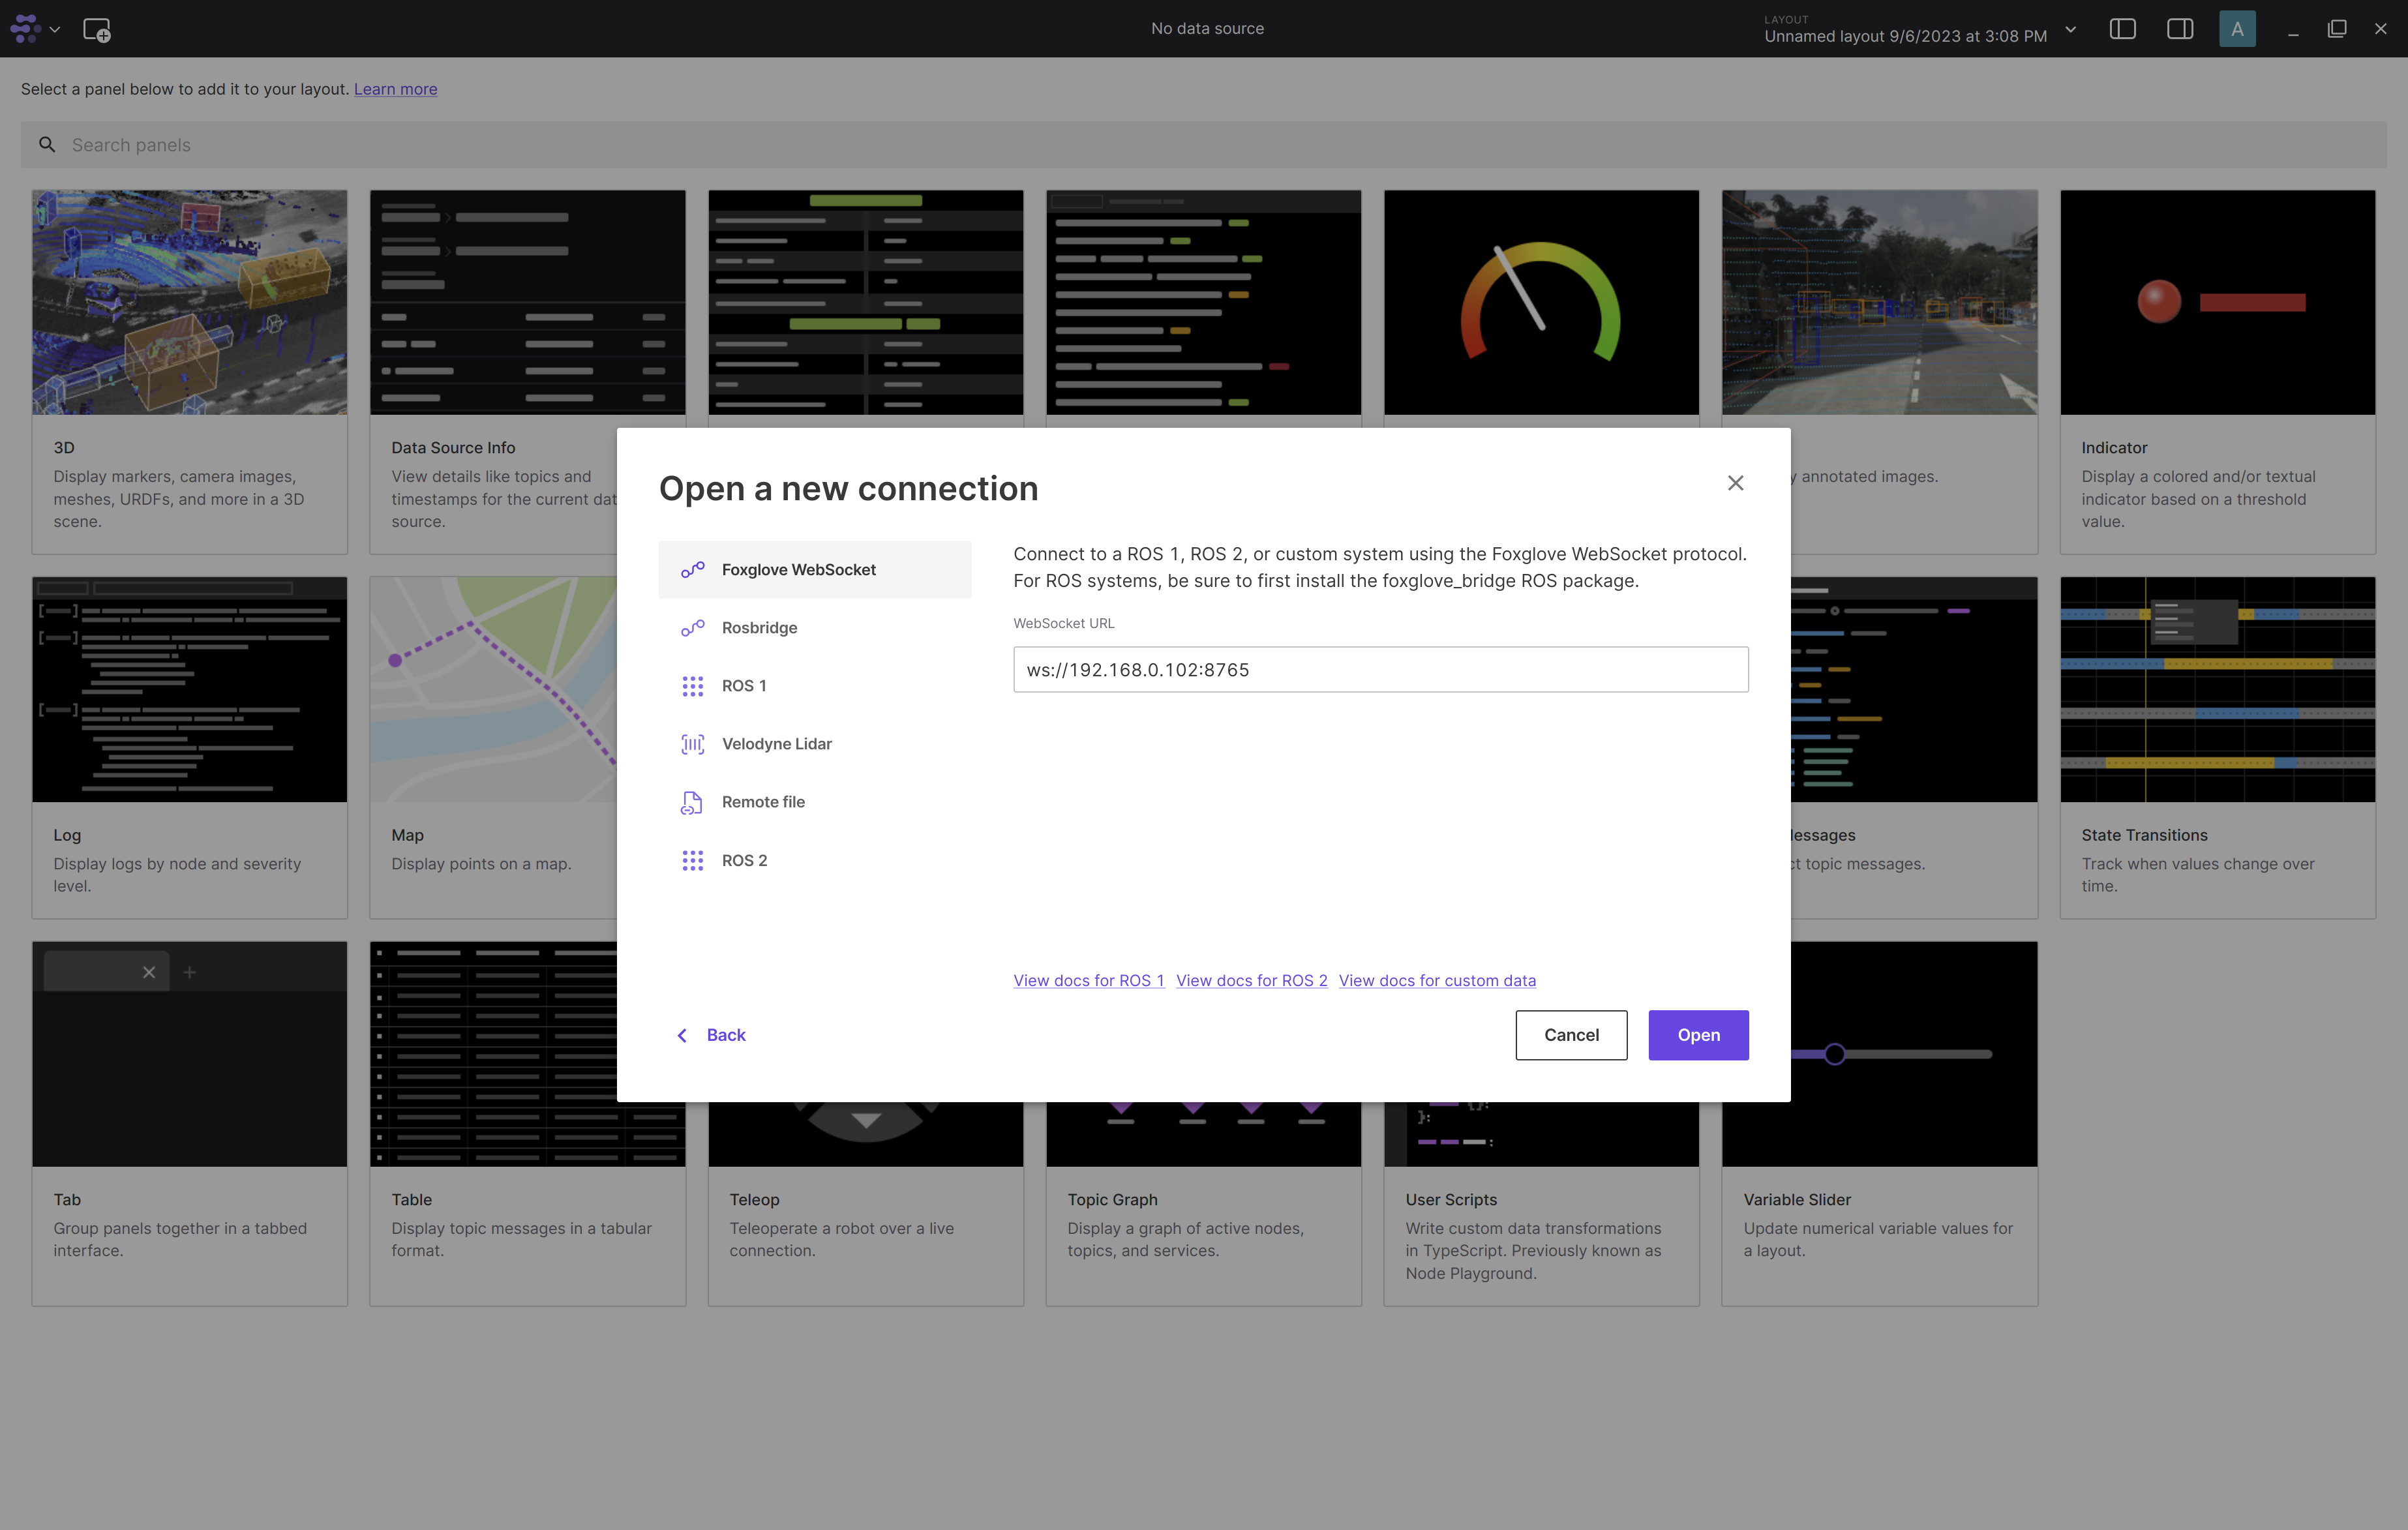Click the ROS 1 grid icon
This screenshot has height=1530, width=2408.
tap(692, 686)
